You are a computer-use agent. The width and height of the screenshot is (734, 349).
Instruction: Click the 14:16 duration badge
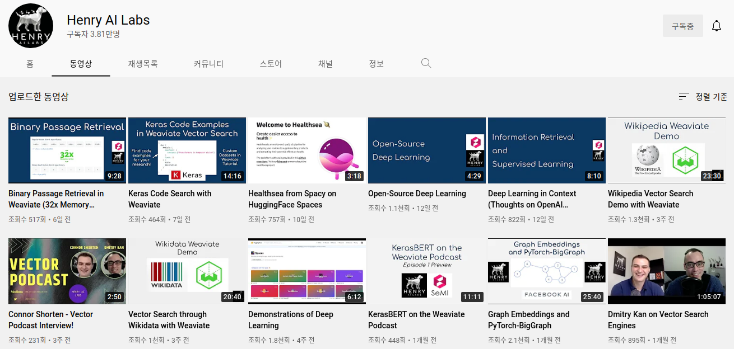pos(232,176)
